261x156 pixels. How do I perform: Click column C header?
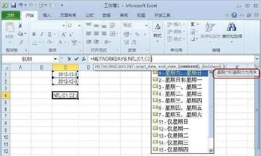pos(65,67)
